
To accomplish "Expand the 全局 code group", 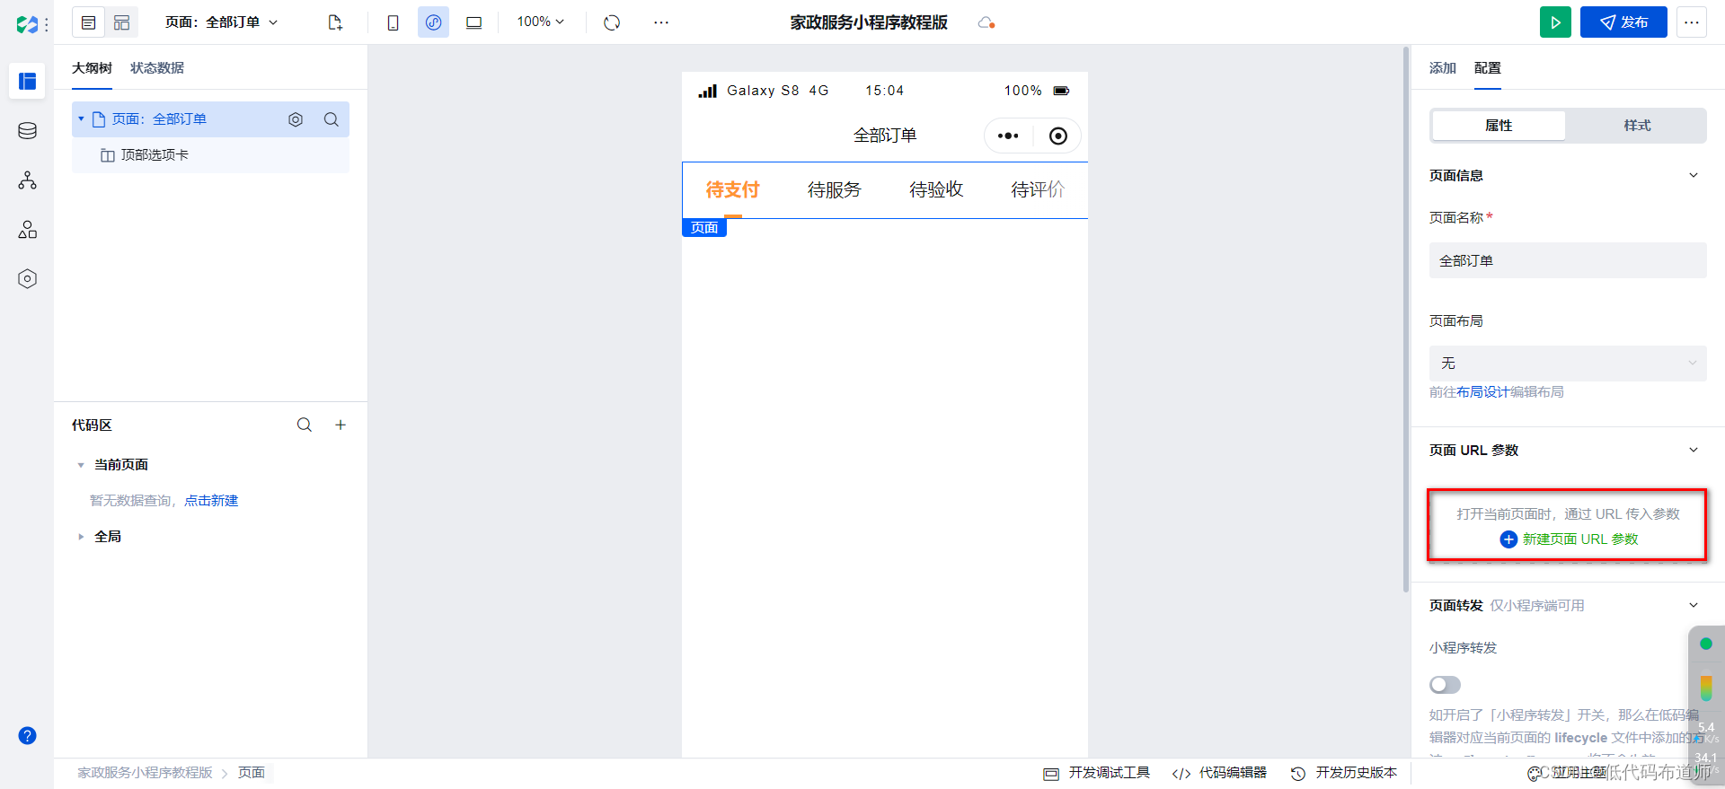I will tap(81, 537).
